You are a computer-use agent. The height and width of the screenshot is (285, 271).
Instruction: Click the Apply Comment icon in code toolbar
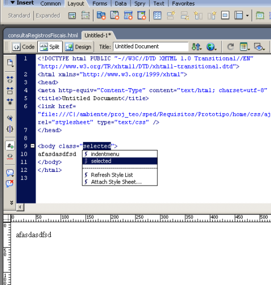pos(10,172)
